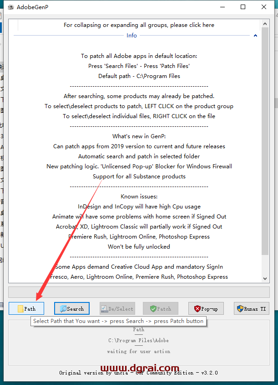Click the De/Select button
The height and width of the screenshot is (385, 278).
pyautogui.click(x=117, y=308)
